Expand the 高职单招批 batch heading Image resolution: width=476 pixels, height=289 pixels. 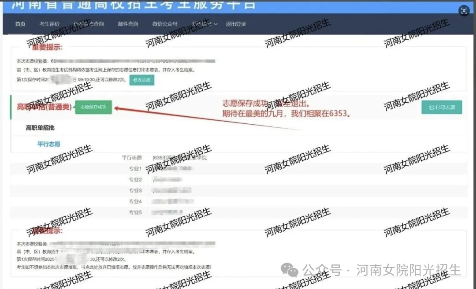(40, 128)
